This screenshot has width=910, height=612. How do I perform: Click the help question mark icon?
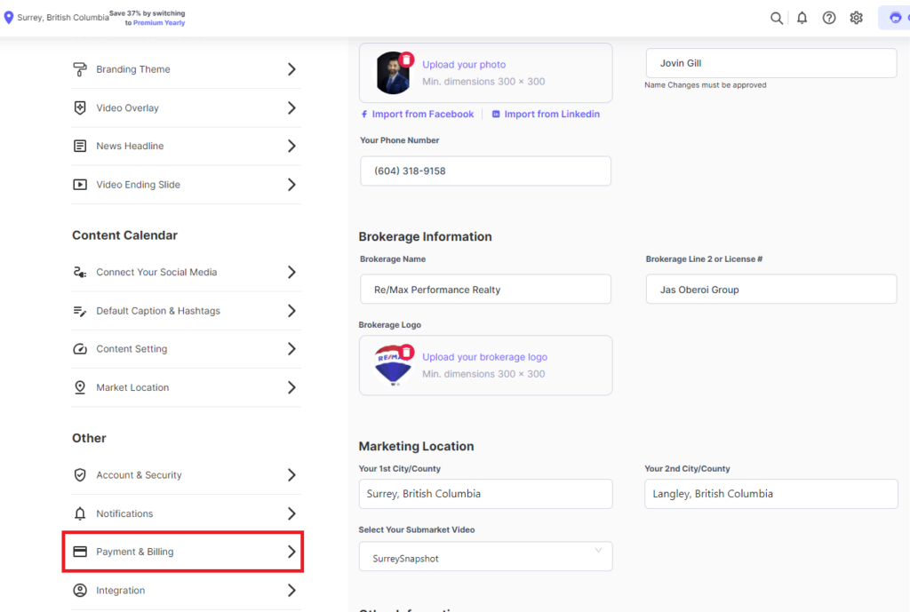(x=829, y=18)
